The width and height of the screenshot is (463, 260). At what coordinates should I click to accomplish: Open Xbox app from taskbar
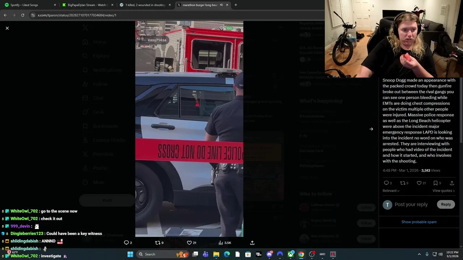290,254
